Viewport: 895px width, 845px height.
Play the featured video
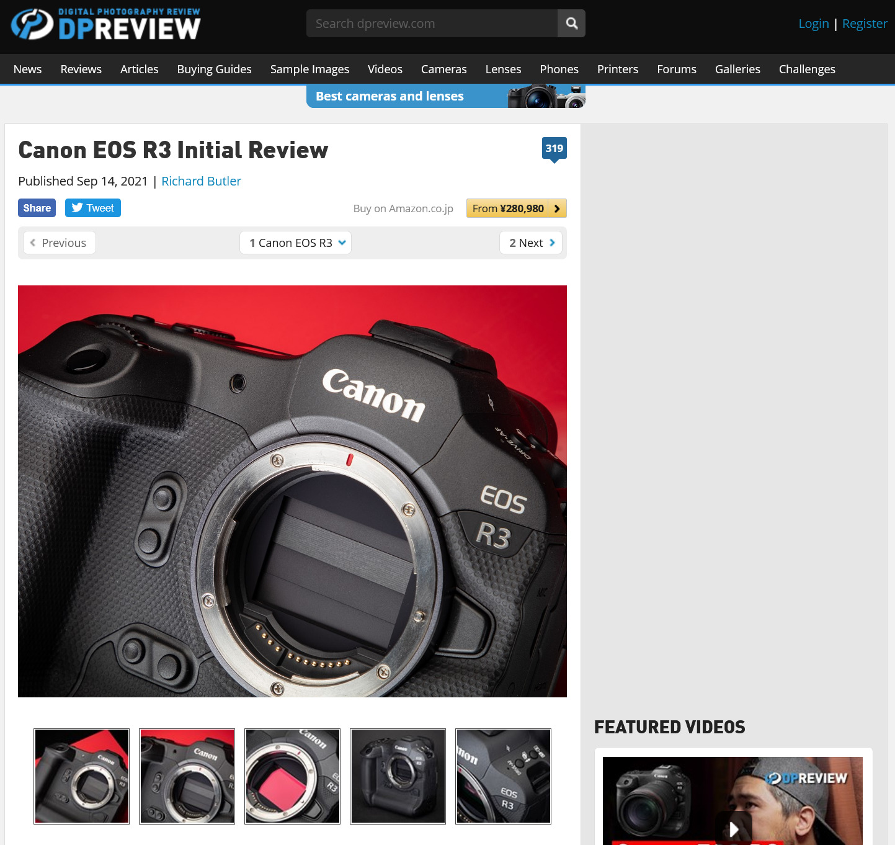[735, 828]
